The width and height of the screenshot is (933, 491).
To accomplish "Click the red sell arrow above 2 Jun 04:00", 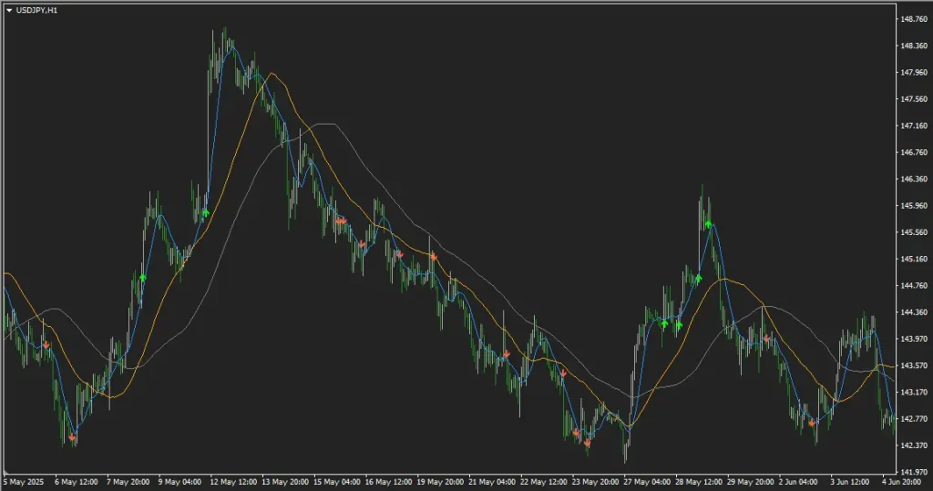I will pos(812,423).
